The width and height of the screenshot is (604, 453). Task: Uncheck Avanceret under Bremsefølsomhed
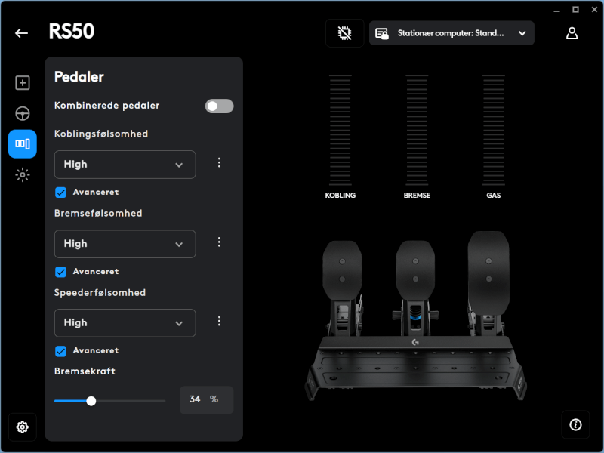tap(61, 272)
